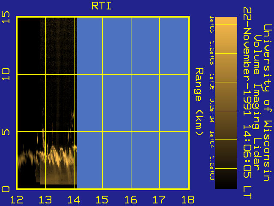This screenshot has height=206, width=274.
Task: Click the 1e+06 colorbar tick label
Action: 212,24
